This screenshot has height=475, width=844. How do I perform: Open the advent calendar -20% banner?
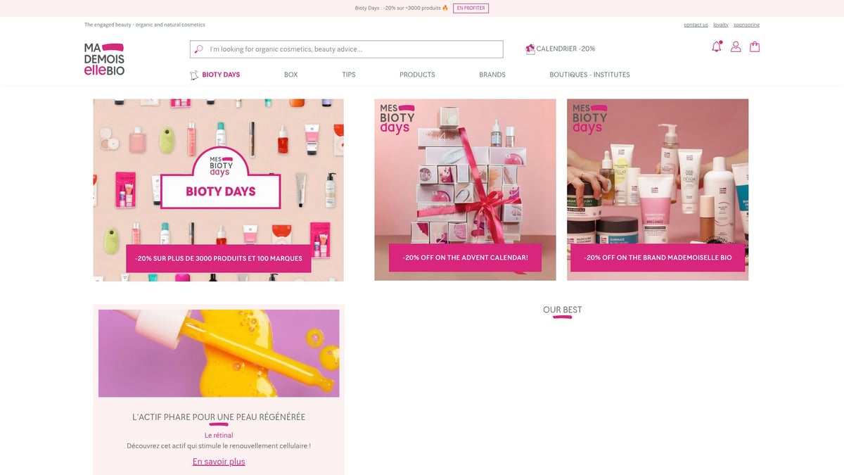point(465,258)
